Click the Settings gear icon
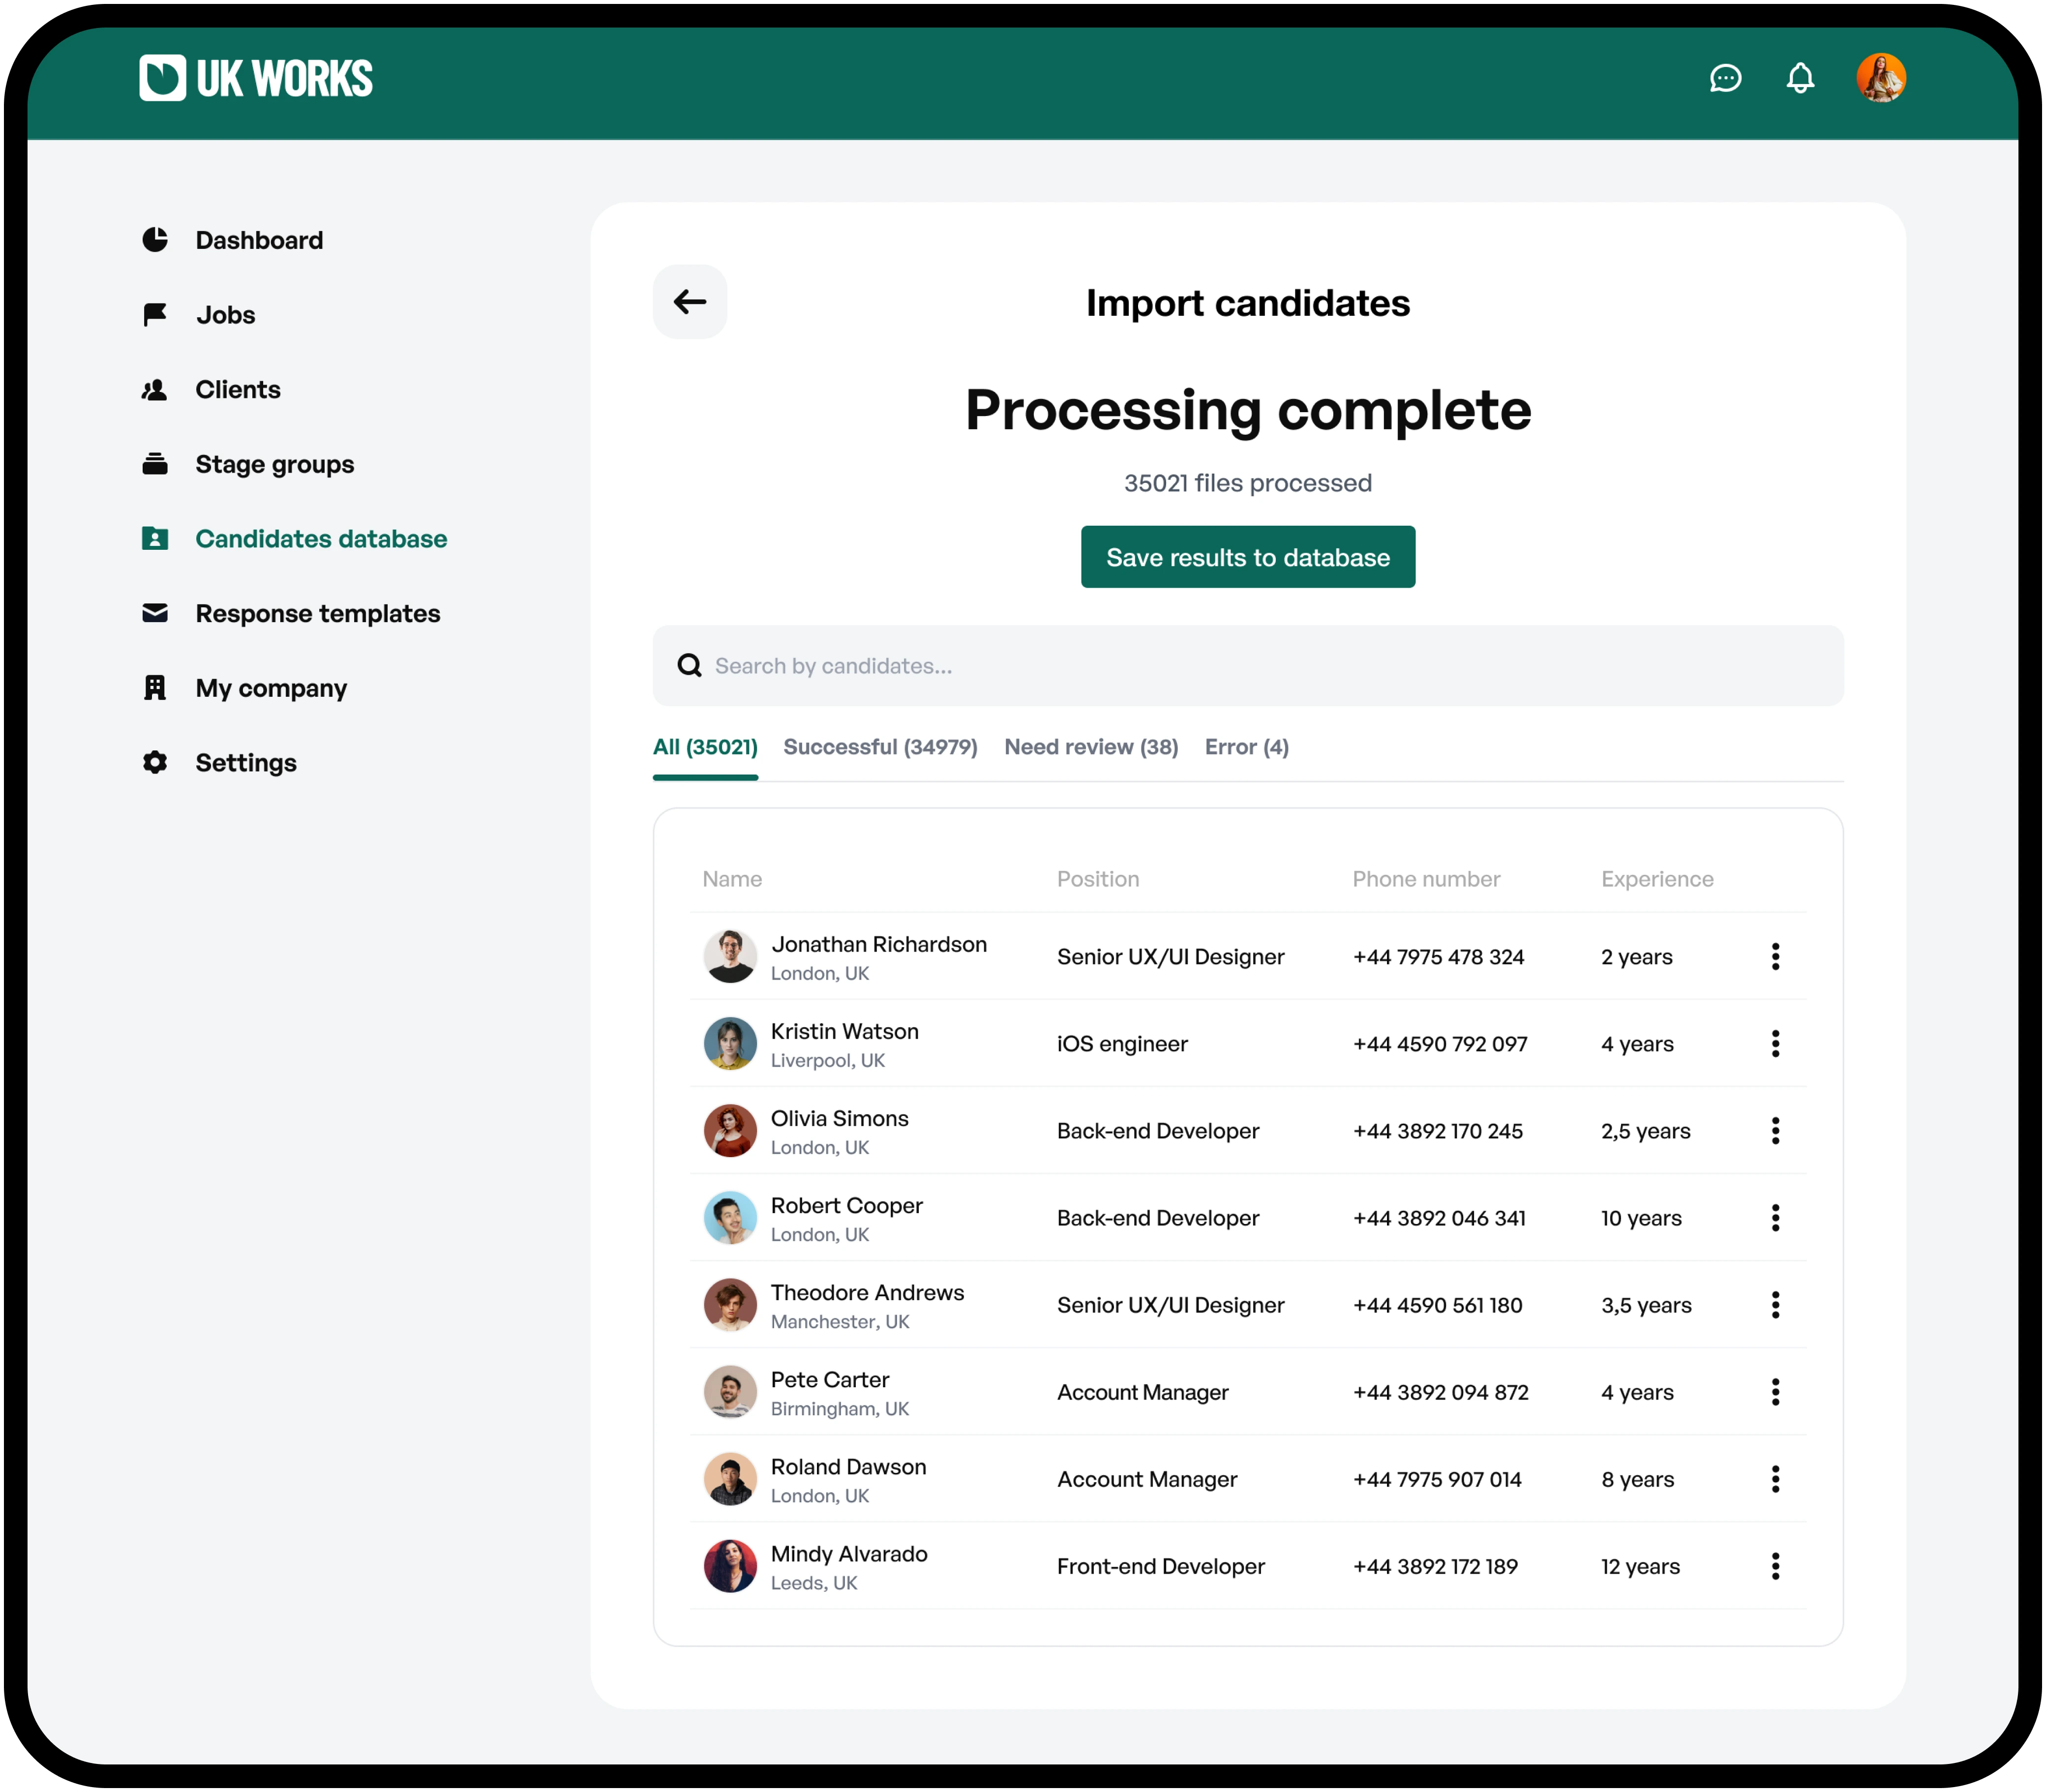The height and width of the screenshot is (1792, 2046). point(155,763)
